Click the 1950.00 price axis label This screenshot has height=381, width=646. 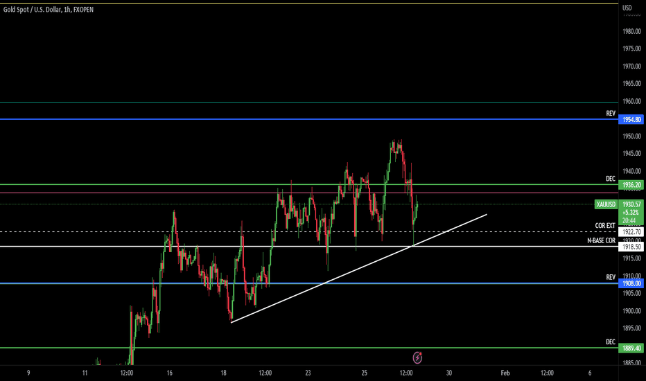point(631,136)
